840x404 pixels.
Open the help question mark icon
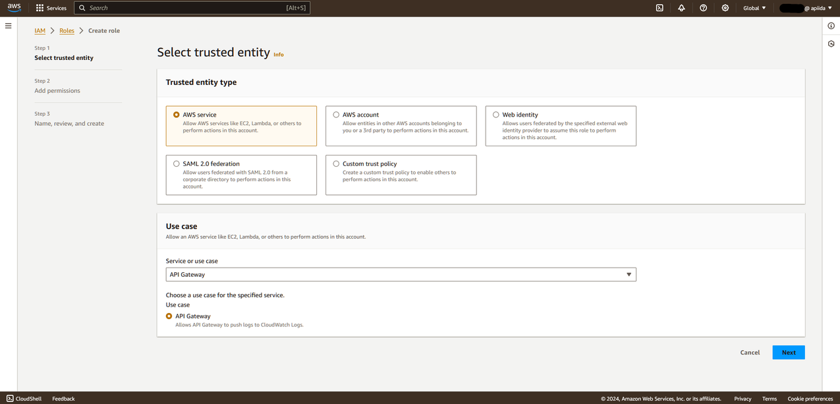tap(703, 8)
